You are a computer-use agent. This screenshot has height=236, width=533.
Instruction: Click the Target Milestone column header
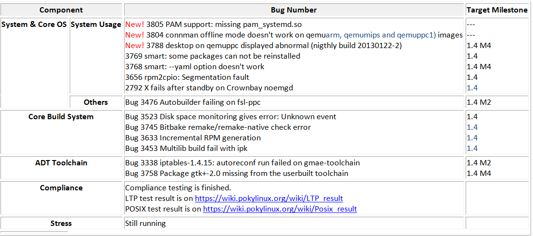coord(497,10)
